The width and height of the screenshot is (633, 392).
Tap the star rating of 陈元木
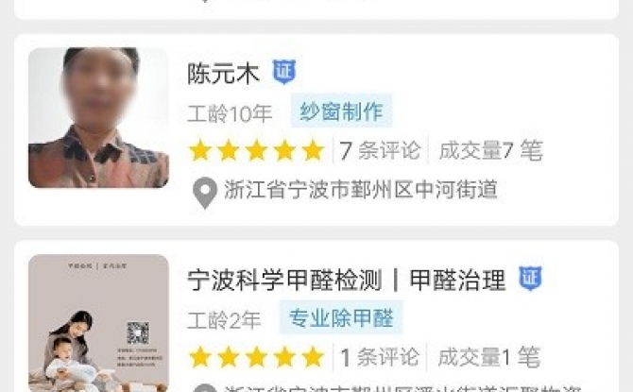[257, 150]
